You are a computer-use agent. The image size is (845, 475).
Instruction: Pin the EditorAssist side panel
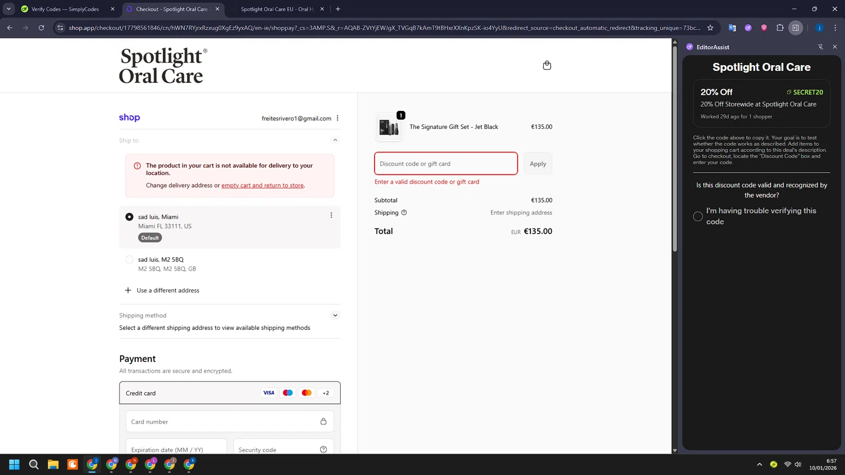tap(820, 47)
